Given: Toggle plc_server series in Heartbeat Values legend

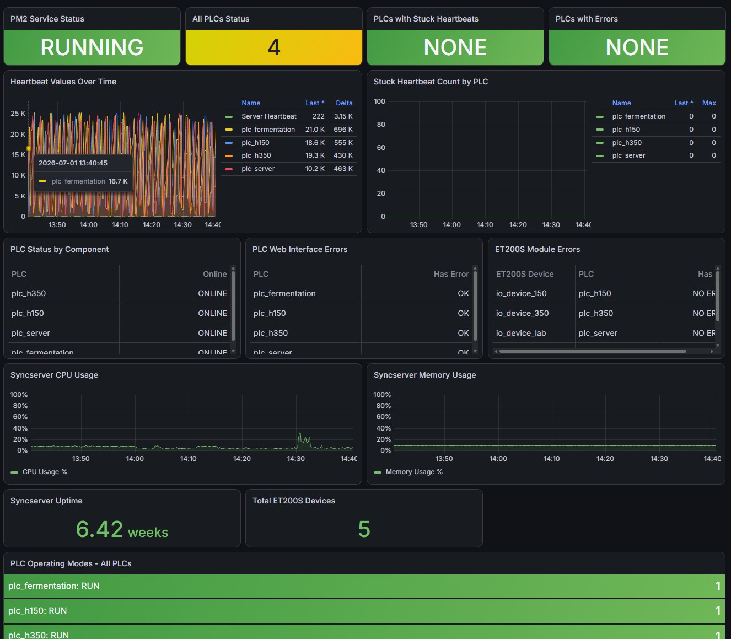Looking at the screenshot, I should tap(258, 169).
